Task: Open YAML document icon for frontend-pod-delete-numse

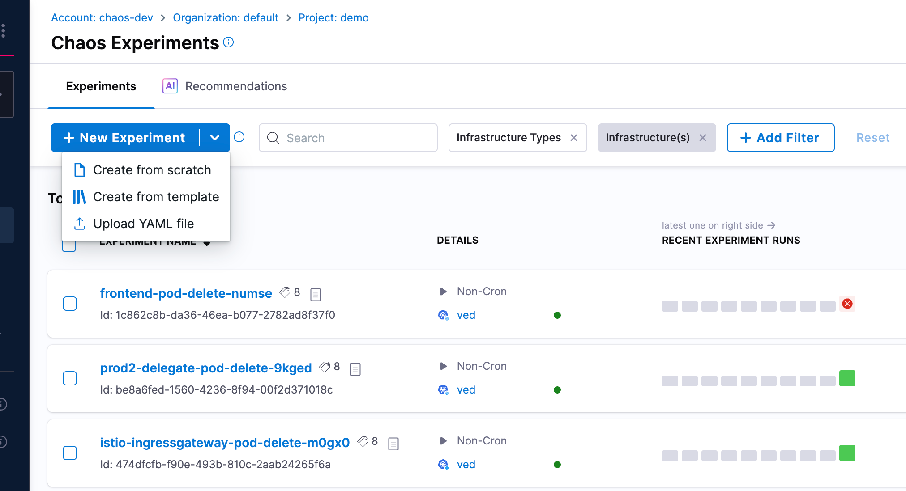Action: [316, 294]
